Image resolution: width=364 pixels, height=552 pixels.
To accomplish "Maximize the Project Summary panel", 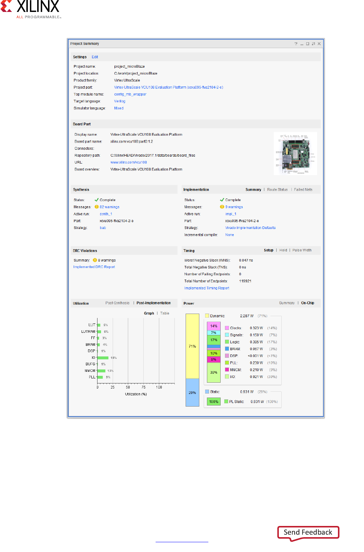I will pos(308,44).
